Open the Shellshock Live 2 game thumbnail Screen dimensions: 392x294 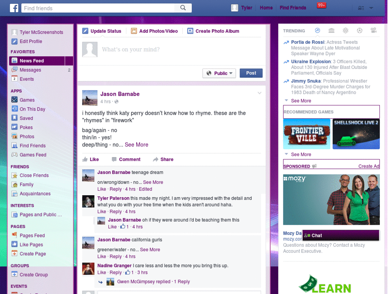(x=356, y=134)
